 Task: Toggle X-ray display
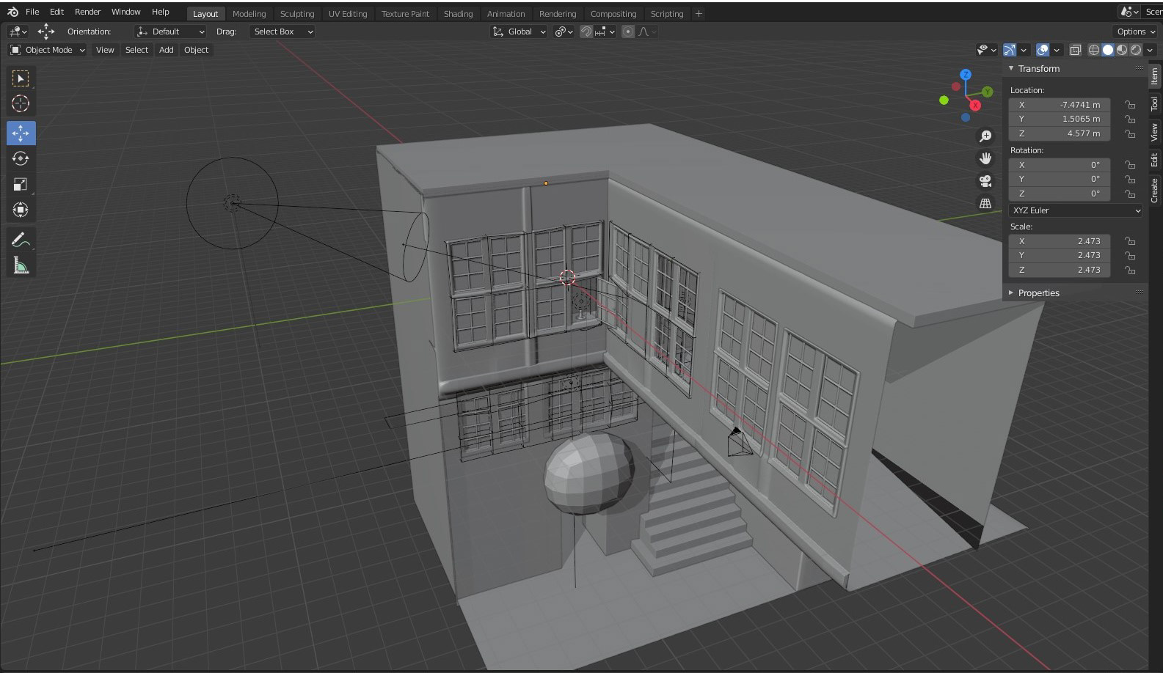pos(1076,50)
